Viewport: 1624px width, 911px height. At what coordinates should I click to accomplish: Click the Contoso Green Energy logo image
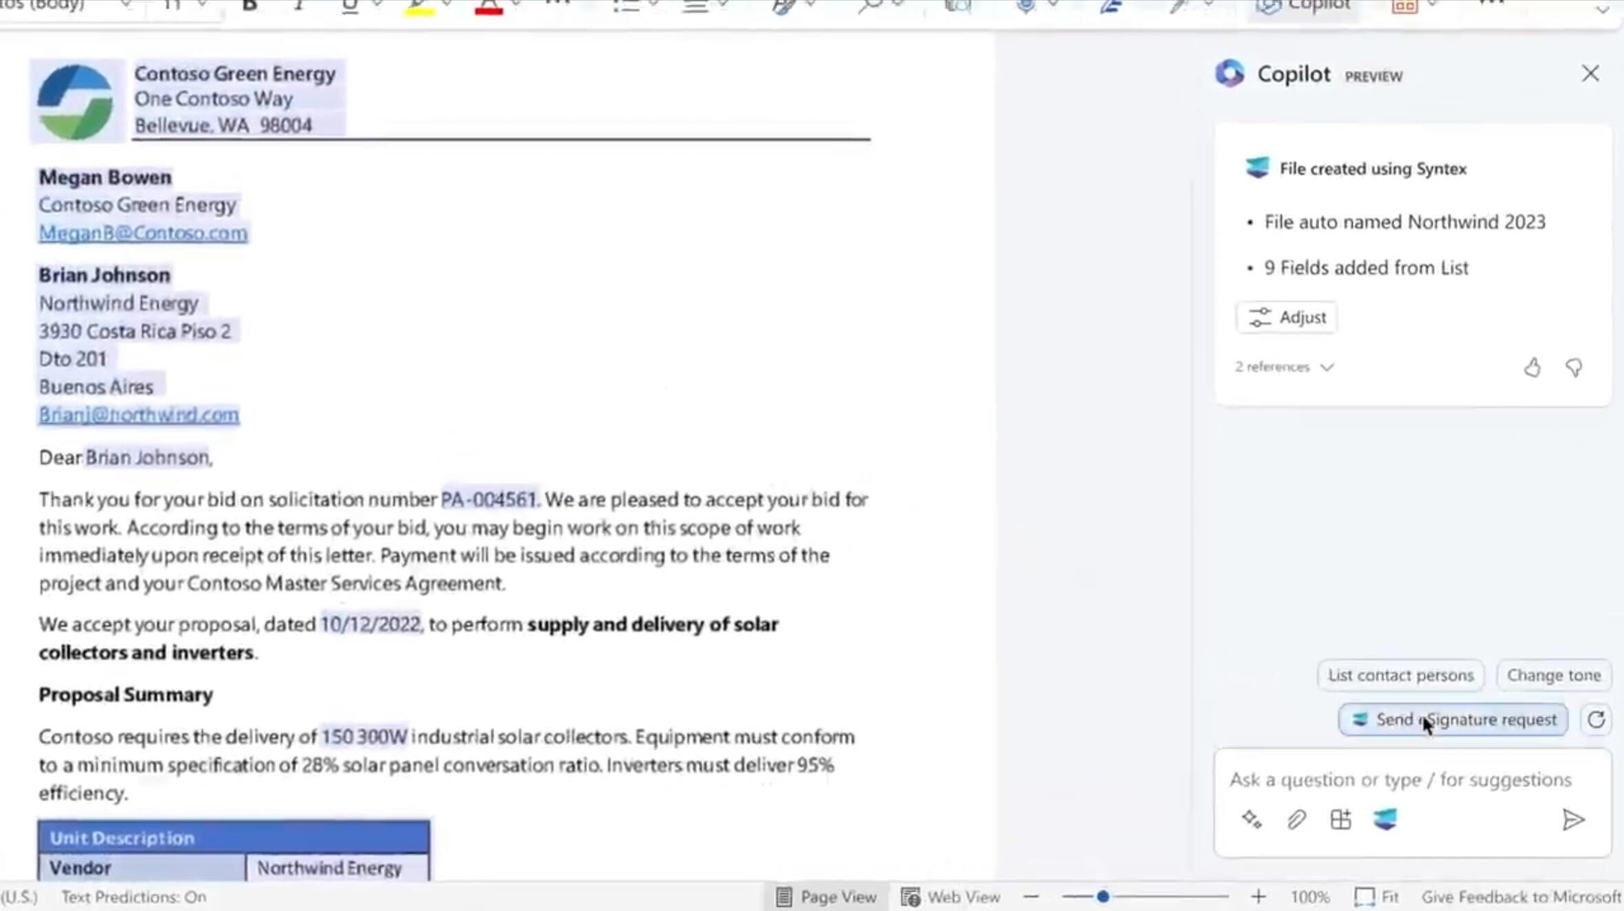tap(76, 102)
